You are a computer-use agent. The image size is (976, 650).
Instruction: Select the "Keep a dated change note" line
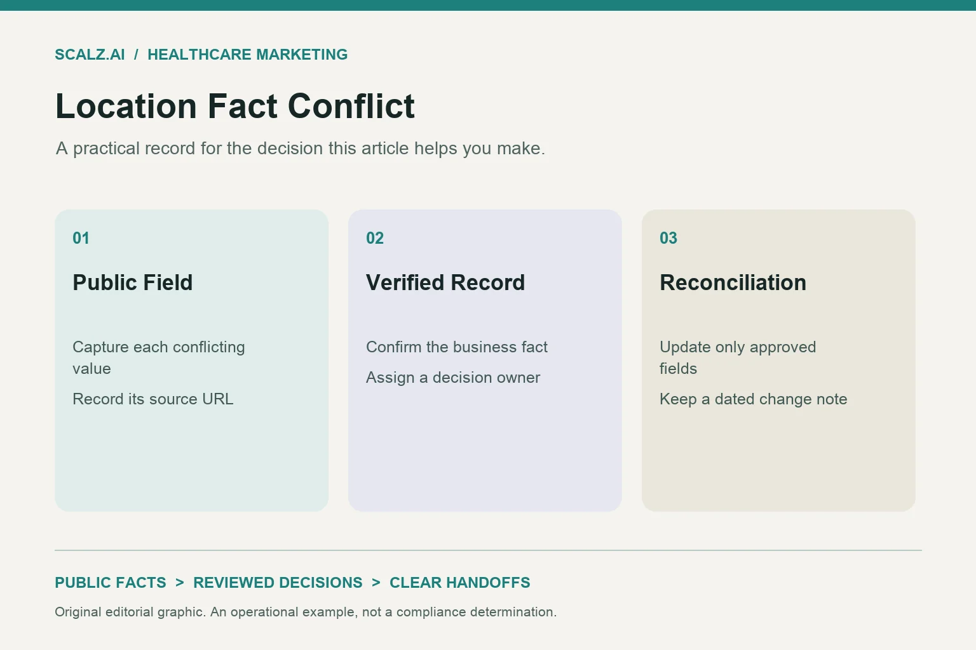point(754,399)
